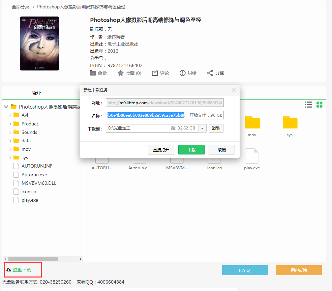Click the book title heading

(146, 20)
